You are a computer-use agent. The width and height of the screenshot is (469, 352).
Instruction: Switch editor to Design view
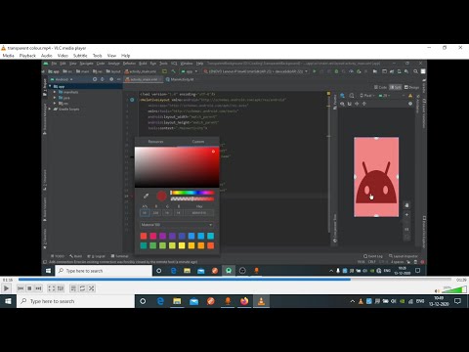coord(411,87)
